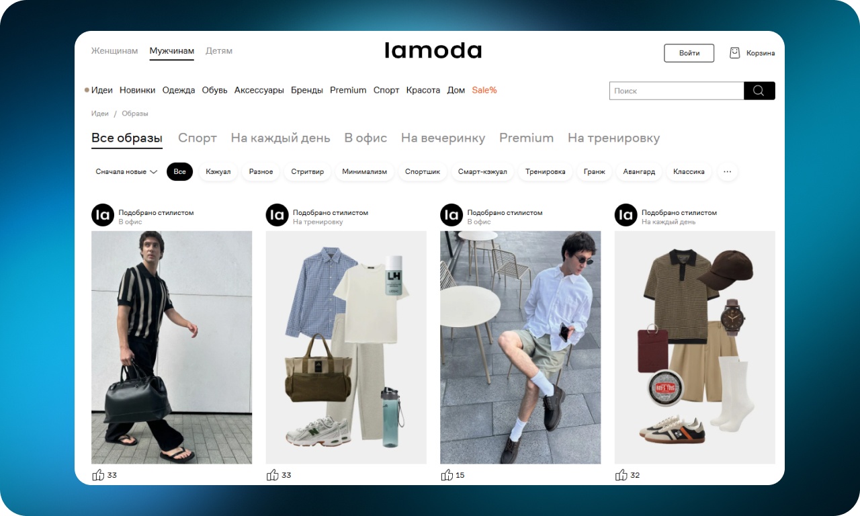Open the Sale% link
The image size is (860, 516).
pyautogui.click(x=484, y=90)
